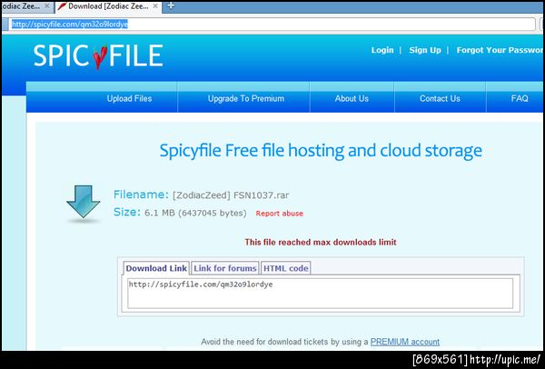The width and height of the screenshot is (545, 369).
Task: Open the About Us page
Action: [352, 98]
